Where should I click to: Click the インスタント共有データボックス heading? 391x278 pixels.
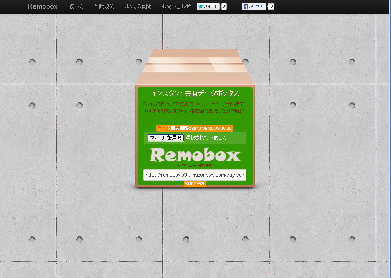pos(195,93)
